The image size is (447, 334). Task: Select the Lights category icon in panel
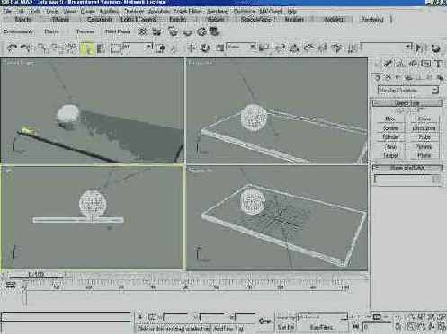pos(398,77)
